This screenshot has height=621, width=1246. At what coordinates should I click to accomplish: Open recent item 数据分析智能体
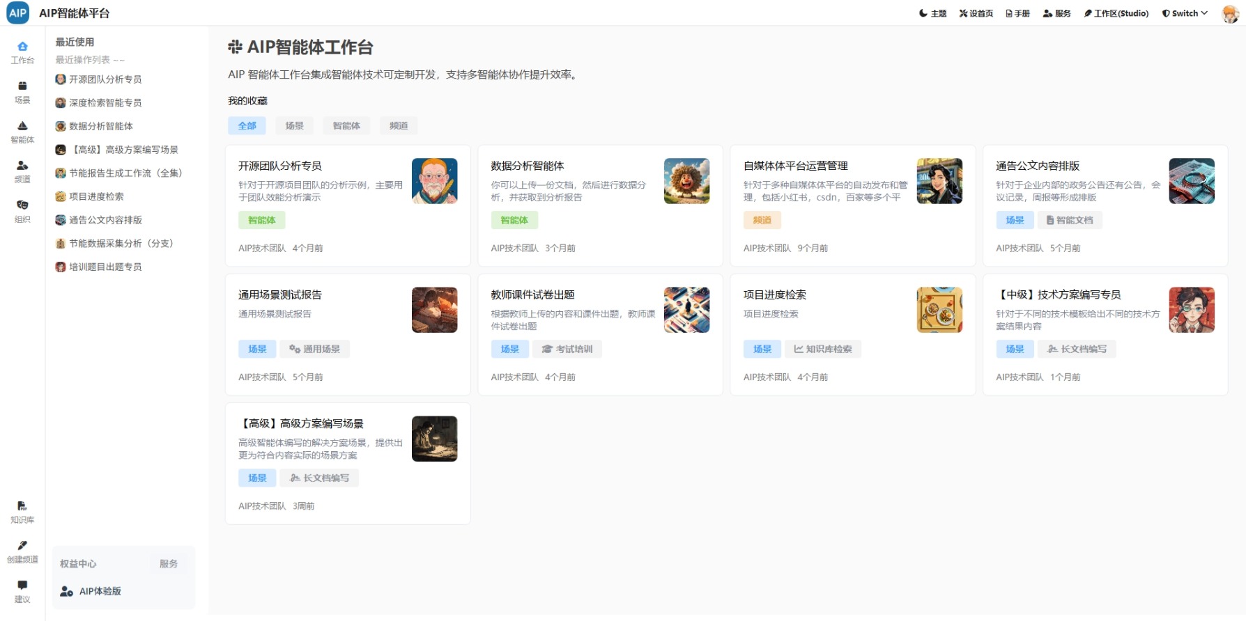[x=94, y=126]
